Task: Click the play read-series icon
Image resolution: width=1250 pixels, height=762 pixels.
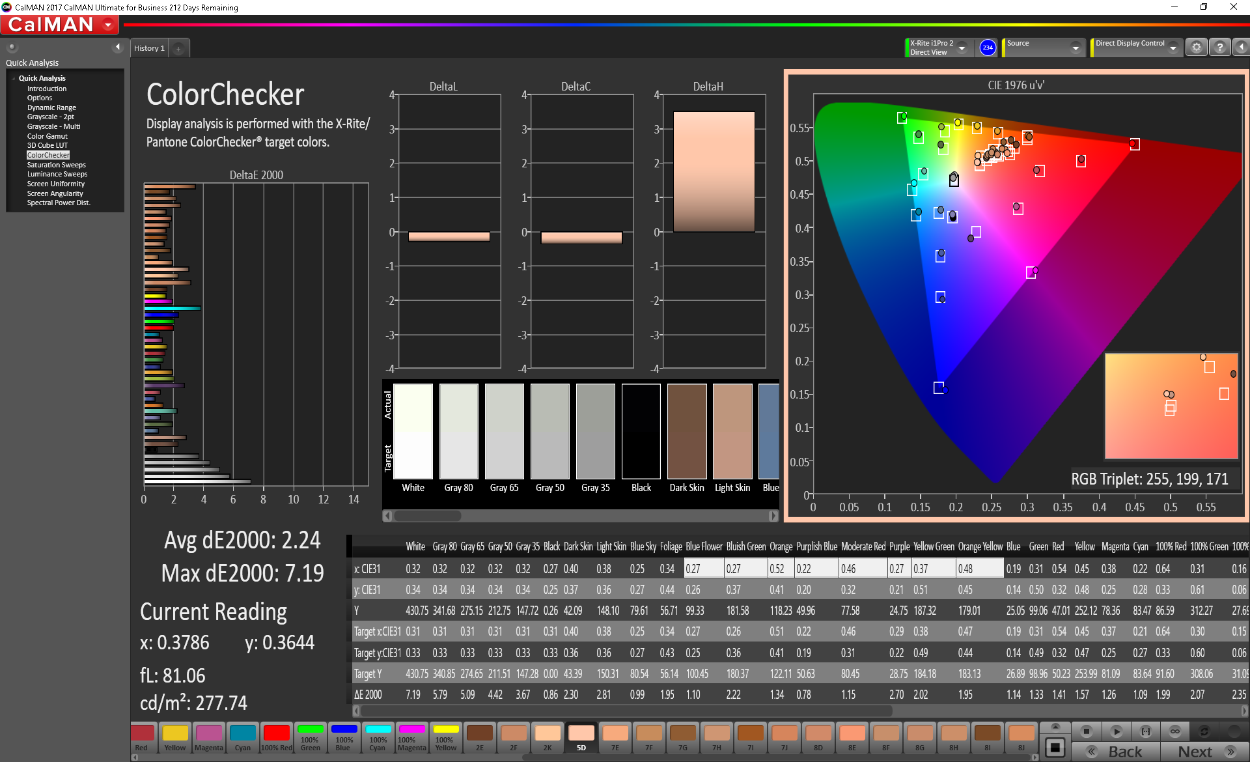Action: tap(1116, 731)
